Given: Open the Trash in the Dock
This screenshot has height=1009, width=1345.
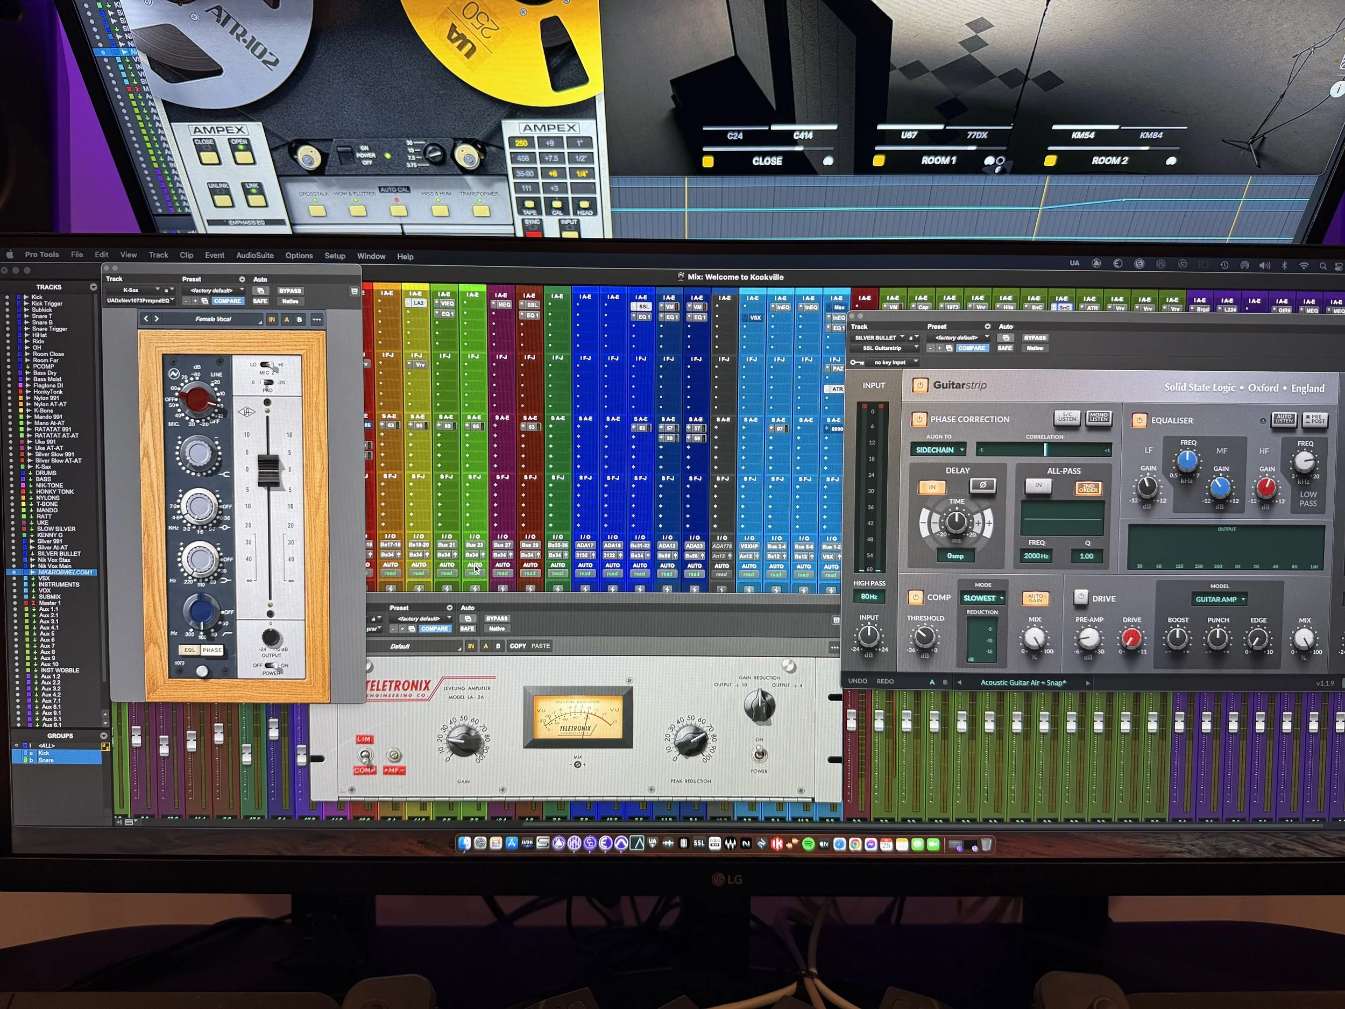Looking at the screenshot, I should point(986,845).
